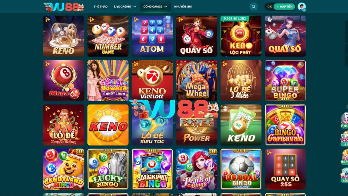Select the Number Game tile
This screenshot has height=196, width=348.
108,36
